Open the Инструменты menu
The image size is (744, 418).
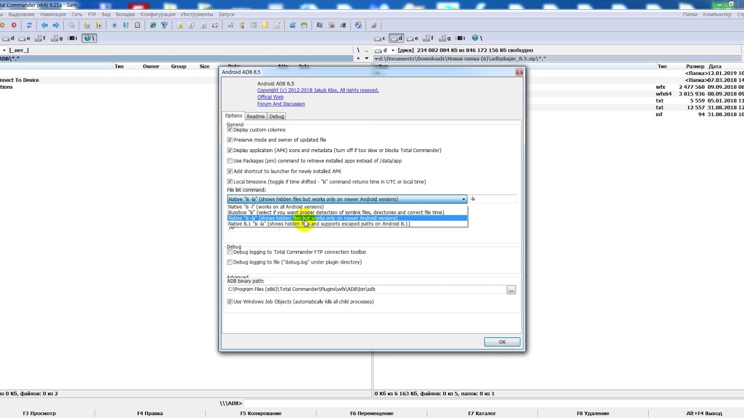[x=196, y=15]
